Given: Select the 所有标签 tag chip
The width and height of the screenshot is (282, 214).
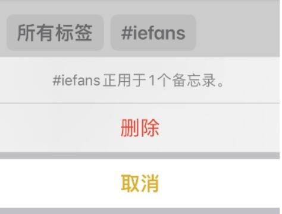Looking at the screenshot, I should [55, 33].
